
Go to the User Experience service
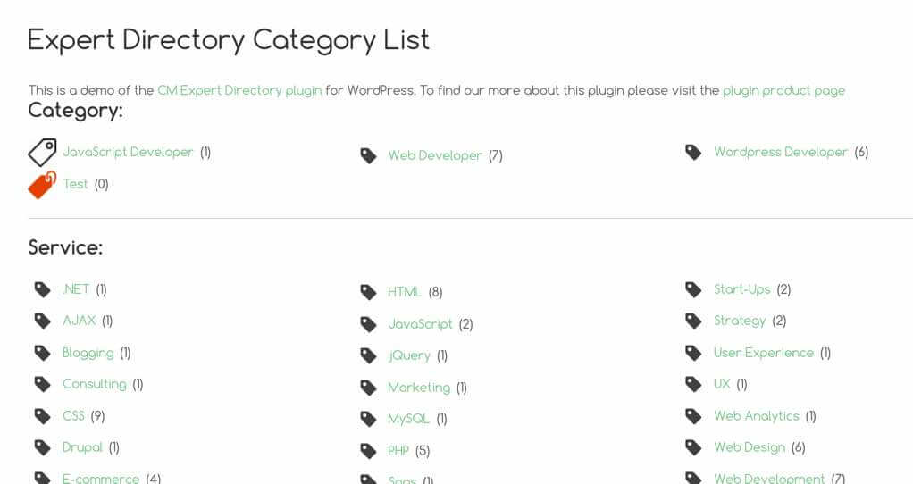[764, 353]
